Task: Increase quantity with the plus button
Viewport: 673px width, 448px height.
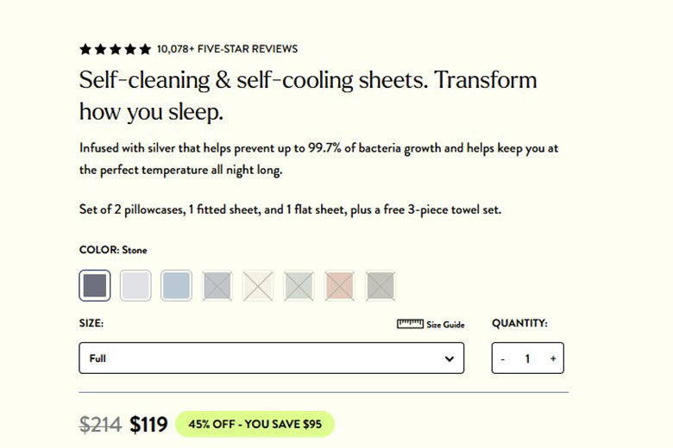Action: [553, 358]
